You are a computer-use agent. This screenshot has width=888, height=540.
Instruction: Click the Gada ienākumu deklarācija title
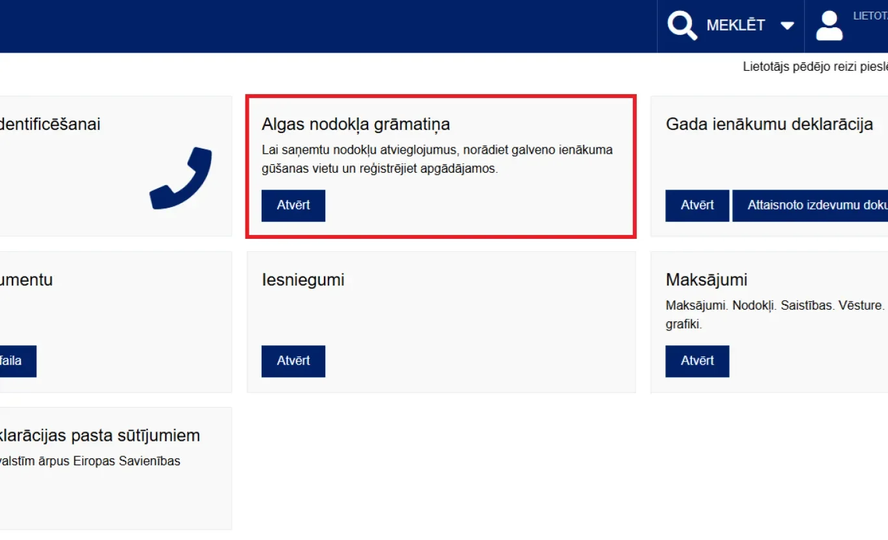coord(769,124)
